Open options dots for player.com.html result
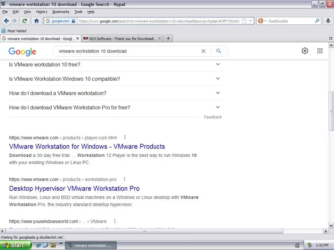 point(125,137)
